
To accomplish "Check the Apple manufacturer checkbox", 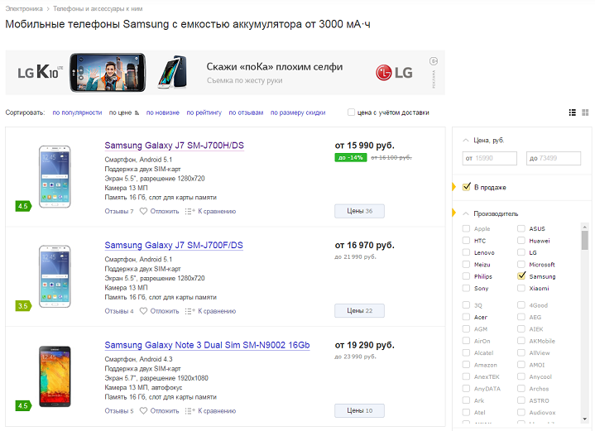I will (x=466, y=228).
